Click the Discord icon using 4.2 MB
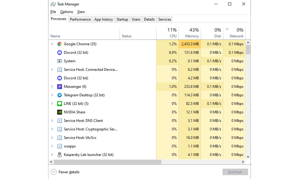This screenshot has width=299, height=179. (60, 78)
